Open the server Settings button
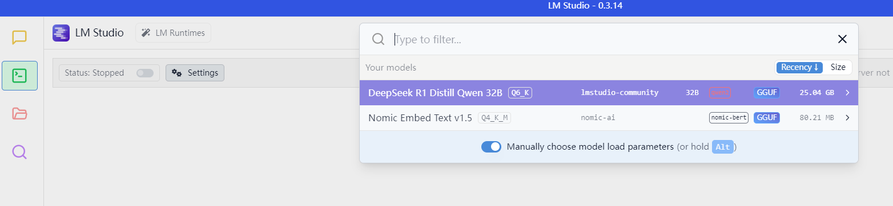This screenshot has width=893, height=206. click(195, 73)
